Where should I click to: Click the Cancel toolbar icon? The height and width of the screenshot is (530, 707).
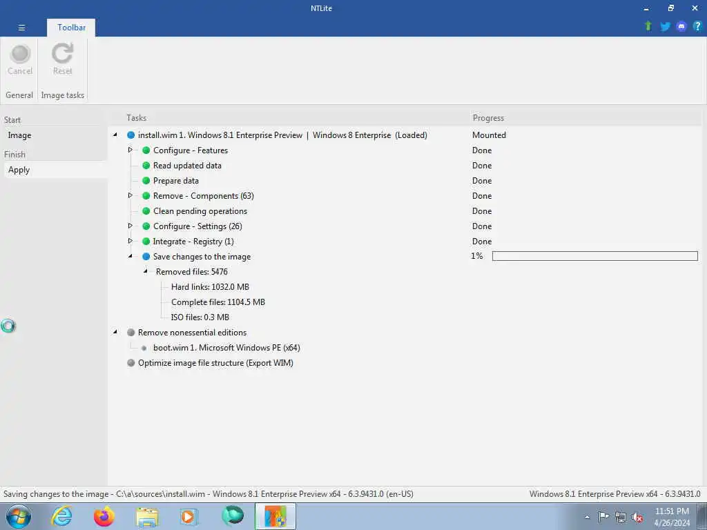[x=20, y=54]
